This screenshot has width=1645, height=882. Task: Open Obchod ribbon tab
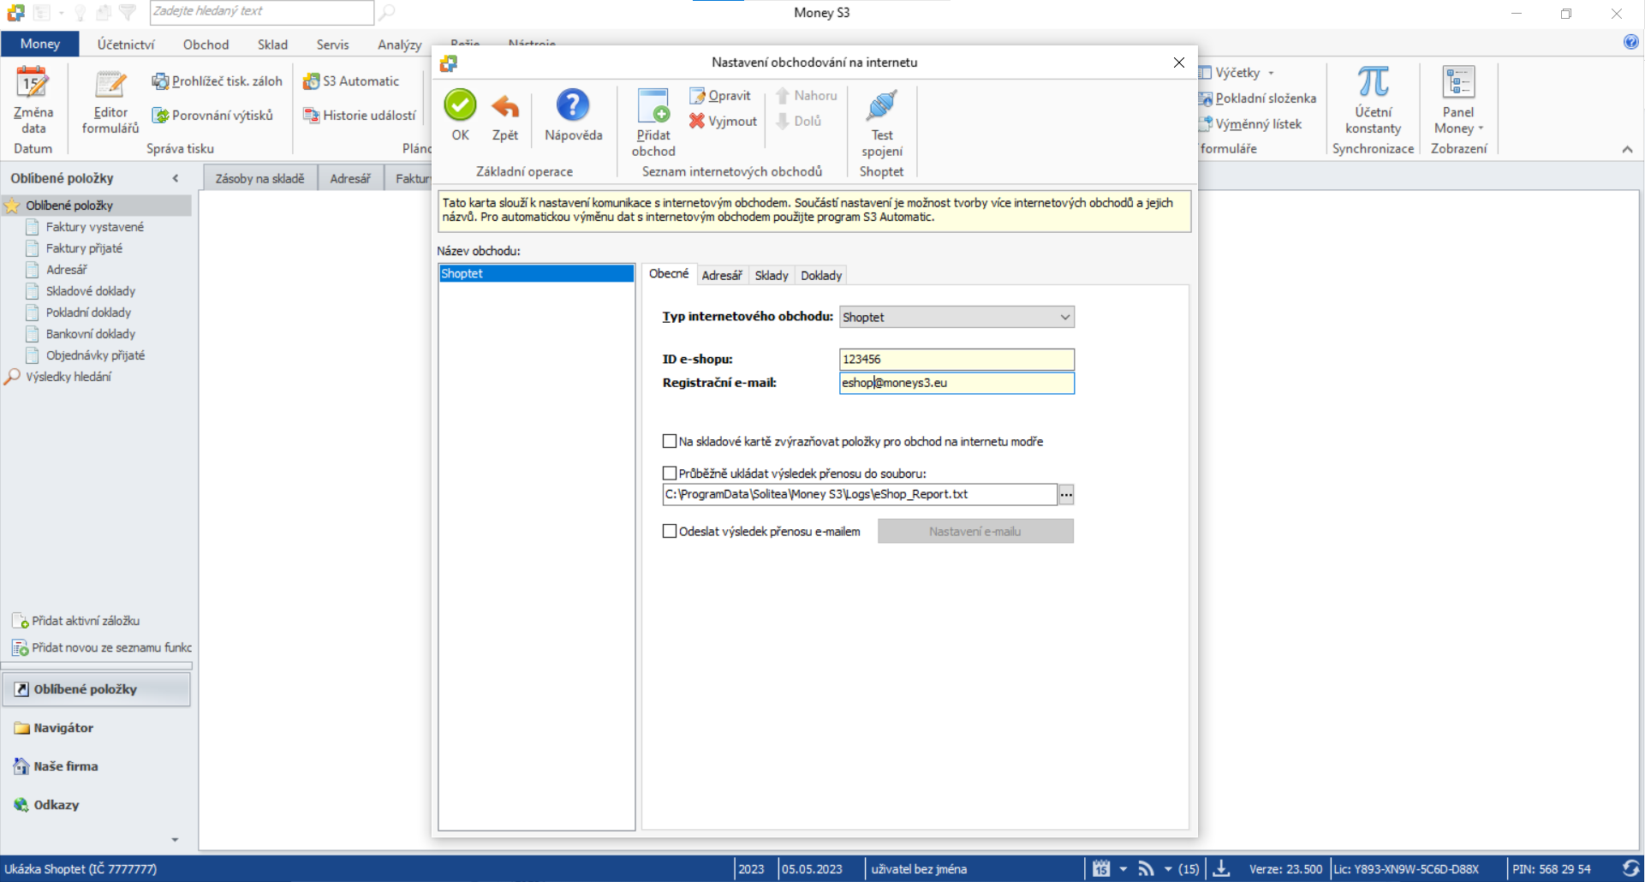[x=206, y=45]
